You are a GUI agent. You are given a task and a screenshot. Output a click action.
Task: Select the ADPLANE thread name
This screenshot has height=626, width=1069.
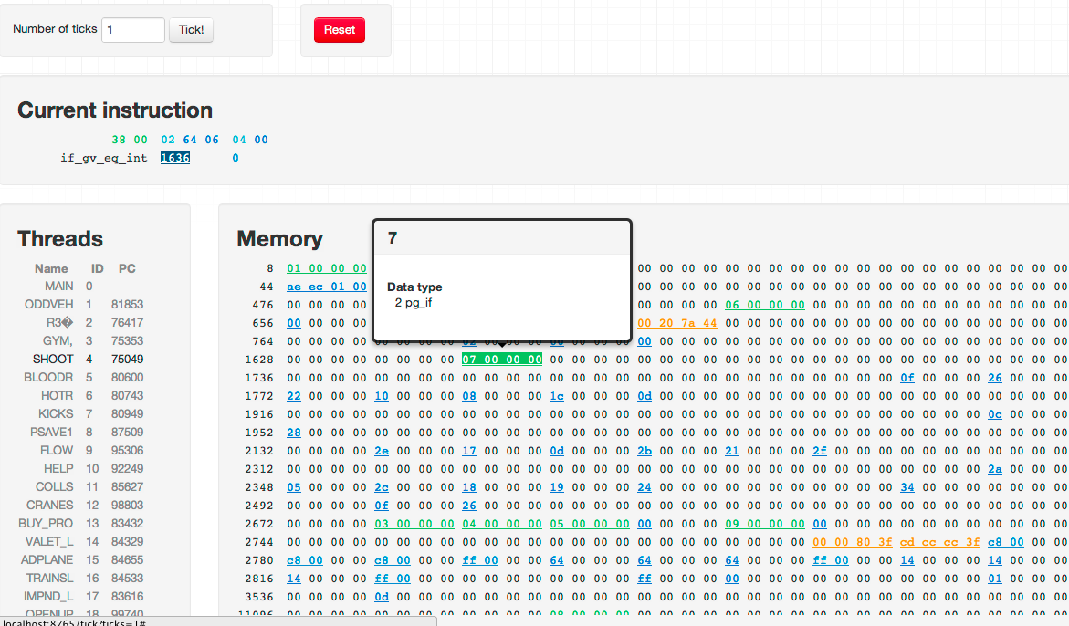click(47, 560)
